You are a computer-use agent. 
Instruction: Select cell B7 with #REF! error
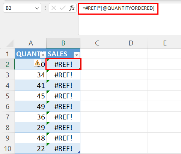point(63,117)
